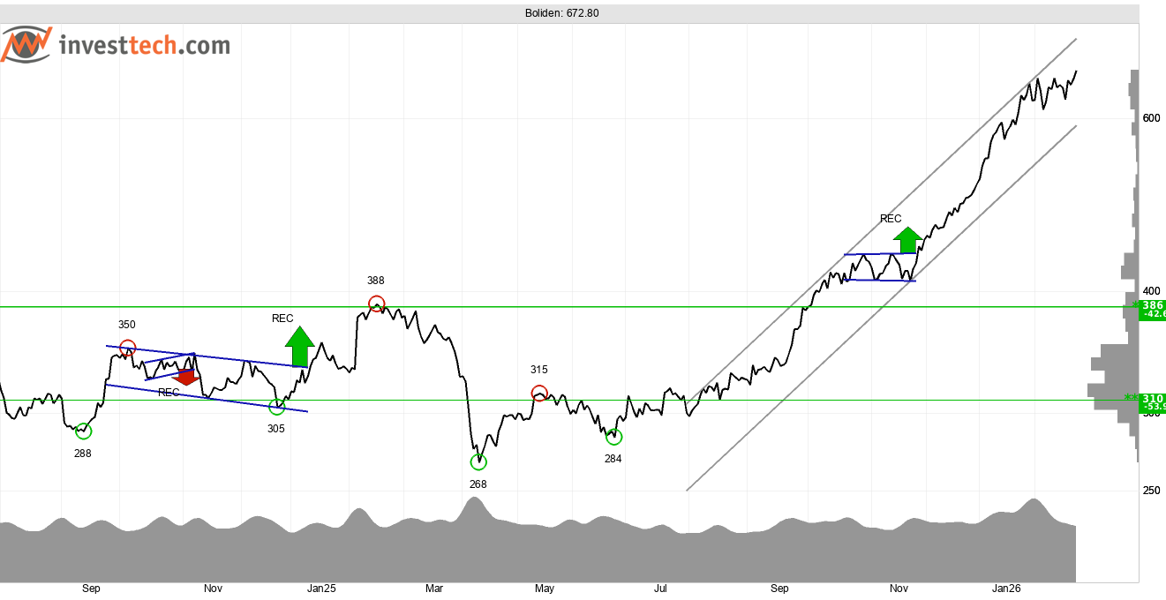Click the Jan25 label on the time axis

point(321,588)
